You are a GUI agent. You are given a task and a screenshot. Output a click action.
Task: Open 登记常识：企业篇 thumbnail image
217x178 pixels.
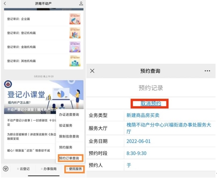pyautogui.click(x=75, y=19)
